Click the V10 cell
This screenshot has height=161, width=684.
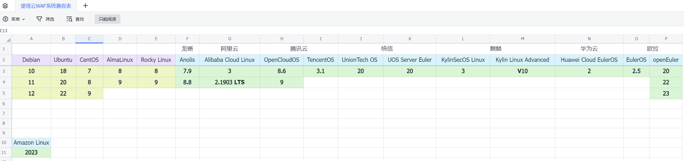523,71
